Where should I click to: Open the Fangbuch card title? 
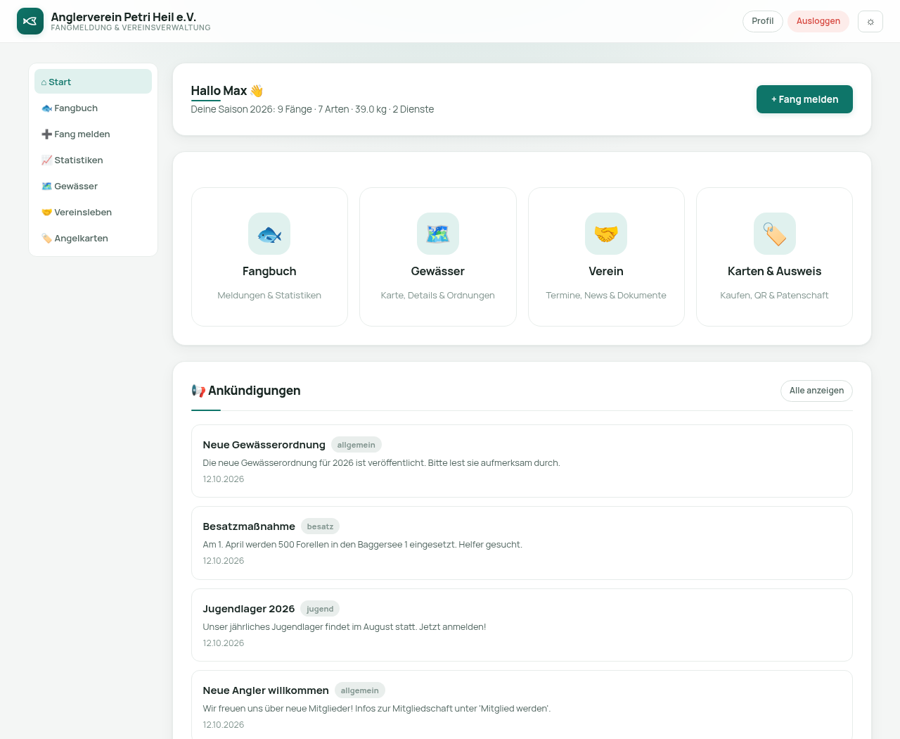(x=269, y=271)
